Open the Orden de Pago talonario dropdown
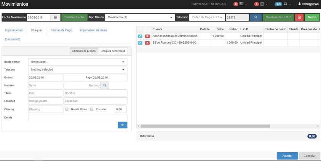 point(207,17)
